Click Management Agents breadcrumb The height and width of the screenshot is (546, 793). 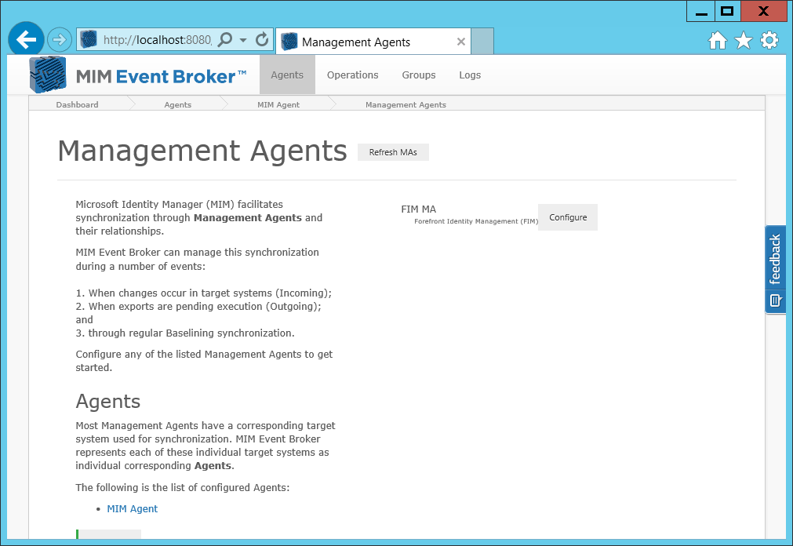tap(406, 105)
